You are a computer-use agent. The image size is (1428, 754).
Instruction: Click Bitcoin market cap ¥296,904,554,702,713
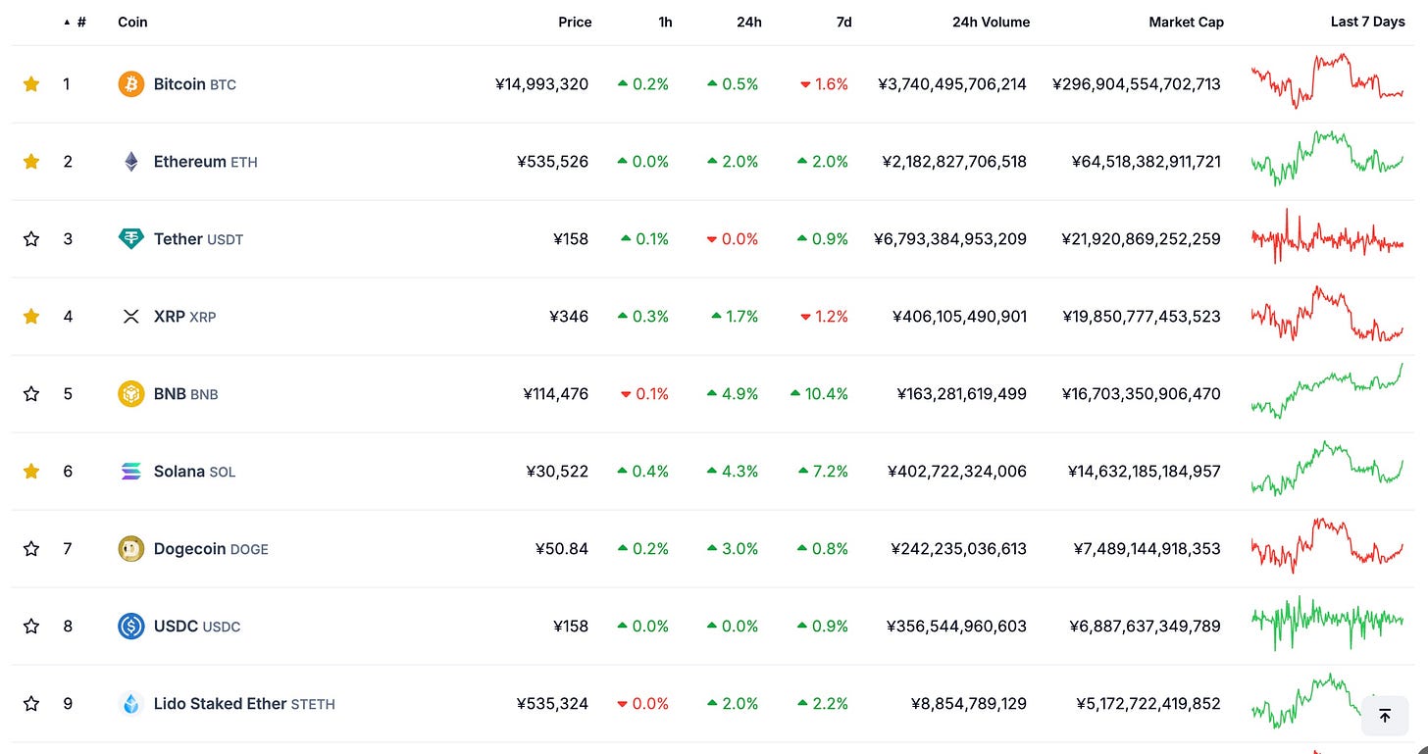(1136, 84)
